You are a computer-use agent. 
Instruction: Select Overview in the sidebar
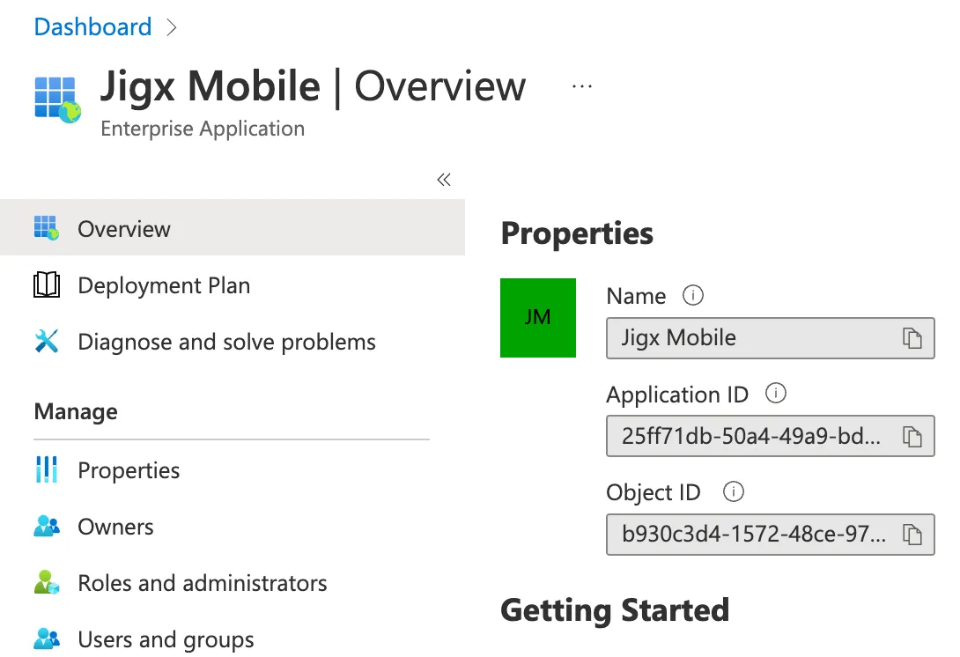pos(233,228)
